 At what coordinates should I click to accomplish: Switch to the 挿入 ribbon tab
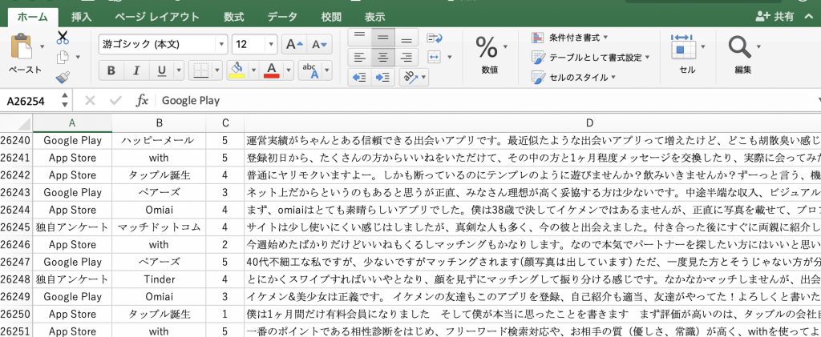tap(81, 15)
